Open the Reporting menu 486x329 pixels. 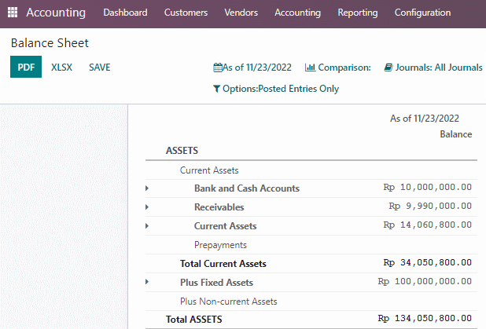[358, 13]
